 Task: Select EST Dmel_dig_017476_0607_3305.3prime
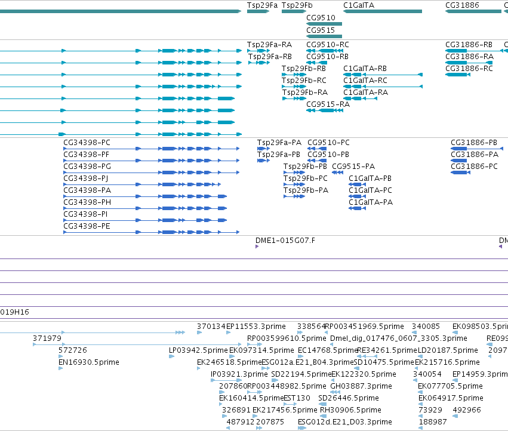pyautogui.click(x=399, y=338)
